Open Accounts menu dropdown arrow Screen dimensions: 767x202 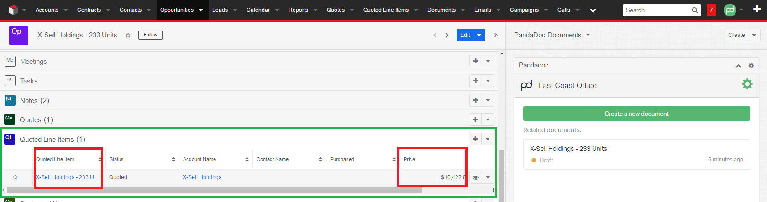pyautogui.click(x=66, y=10)
